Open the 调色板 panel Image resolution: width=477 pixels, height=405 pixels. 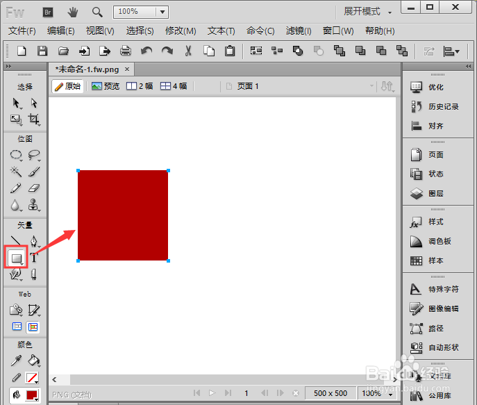pos(430,242)
